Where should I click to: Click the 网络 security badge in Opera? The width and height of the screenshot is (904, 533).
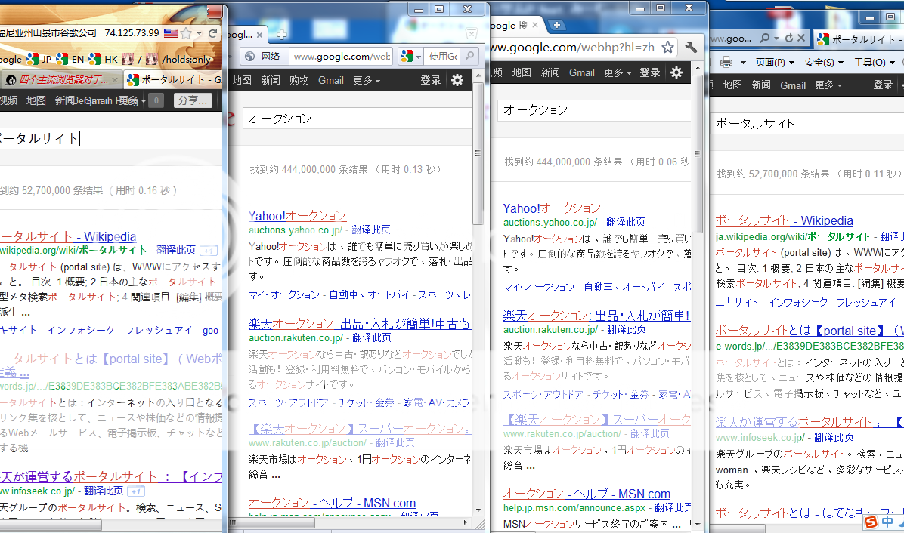tap(264, 56)
